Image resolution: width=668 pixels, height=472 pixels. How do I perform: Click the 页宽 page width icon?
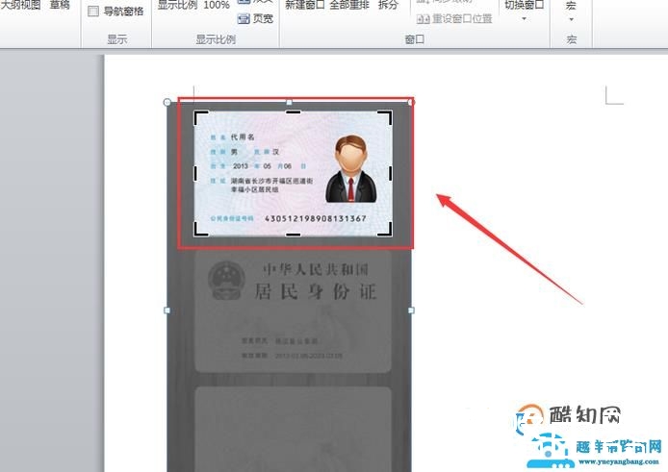(x=244, y=18)
